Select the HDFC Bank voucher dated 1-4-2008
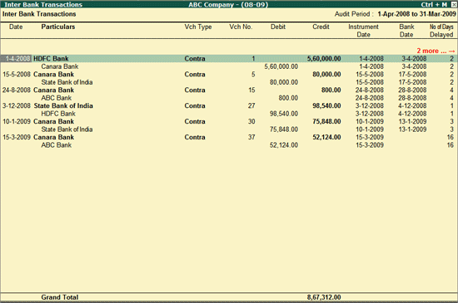Image resolution: width=458 pixels, height=303 pixels. click(x=229, y=58)
